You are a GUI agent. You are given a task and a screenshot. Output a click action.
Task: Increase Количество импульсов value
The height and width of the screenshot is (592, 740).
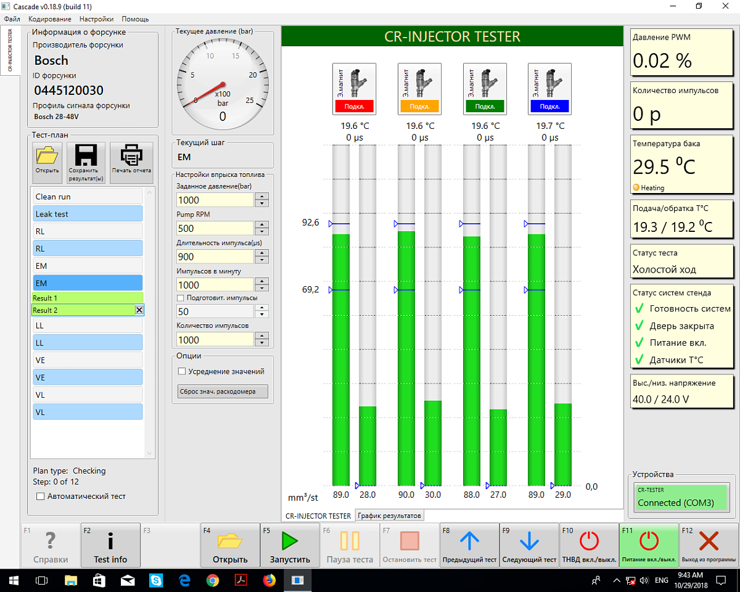[x=262, y=336]
